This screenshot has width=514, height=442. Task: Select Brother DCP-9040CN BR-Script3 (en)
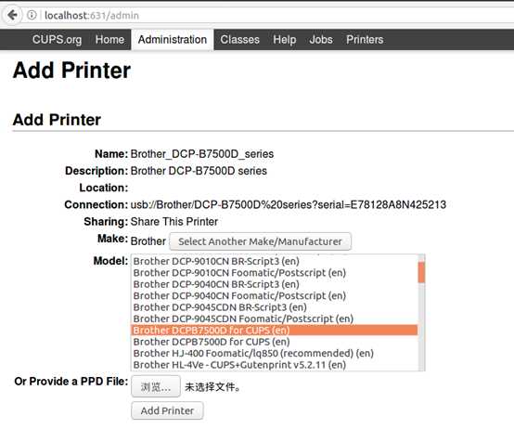tap(275, 284)
